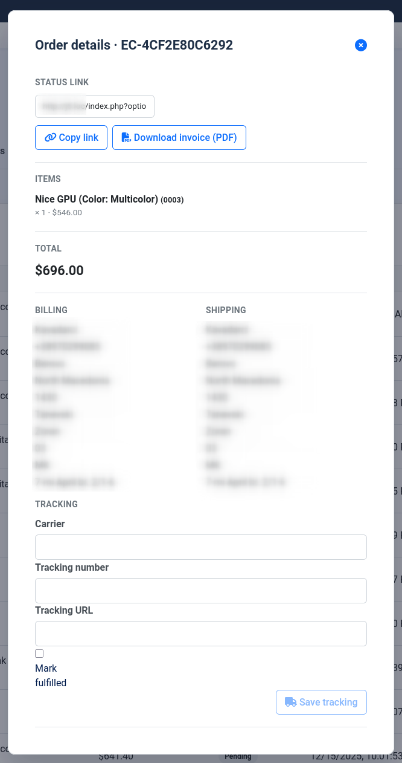Select the circular close icon of the dialog
This screenshot has width=402, height=763.
pyautogui.click(x=360, y=45)
